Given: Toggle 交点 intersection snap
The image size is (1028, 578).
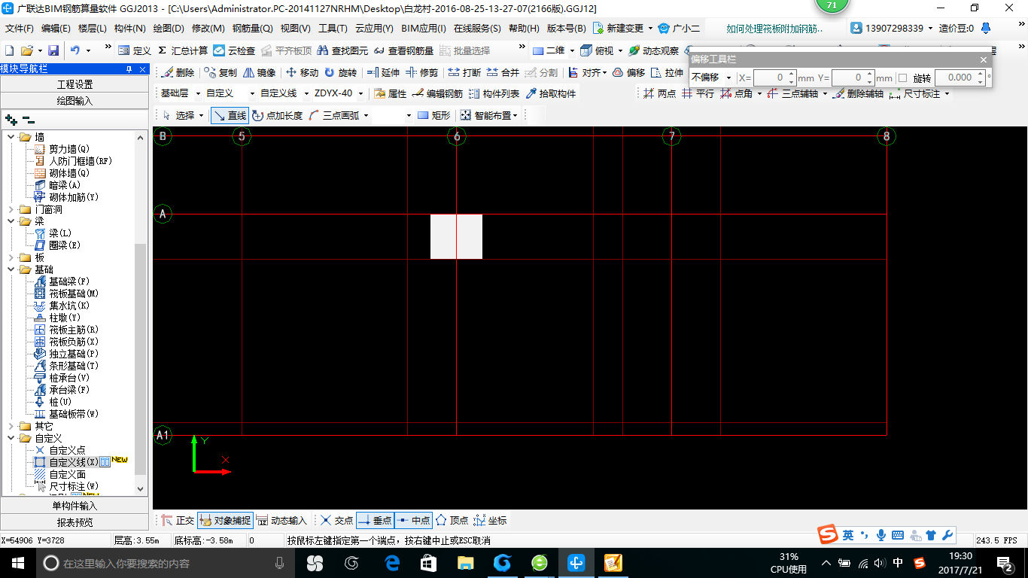Looking at the screenshot, I should (x=336, y=520).
